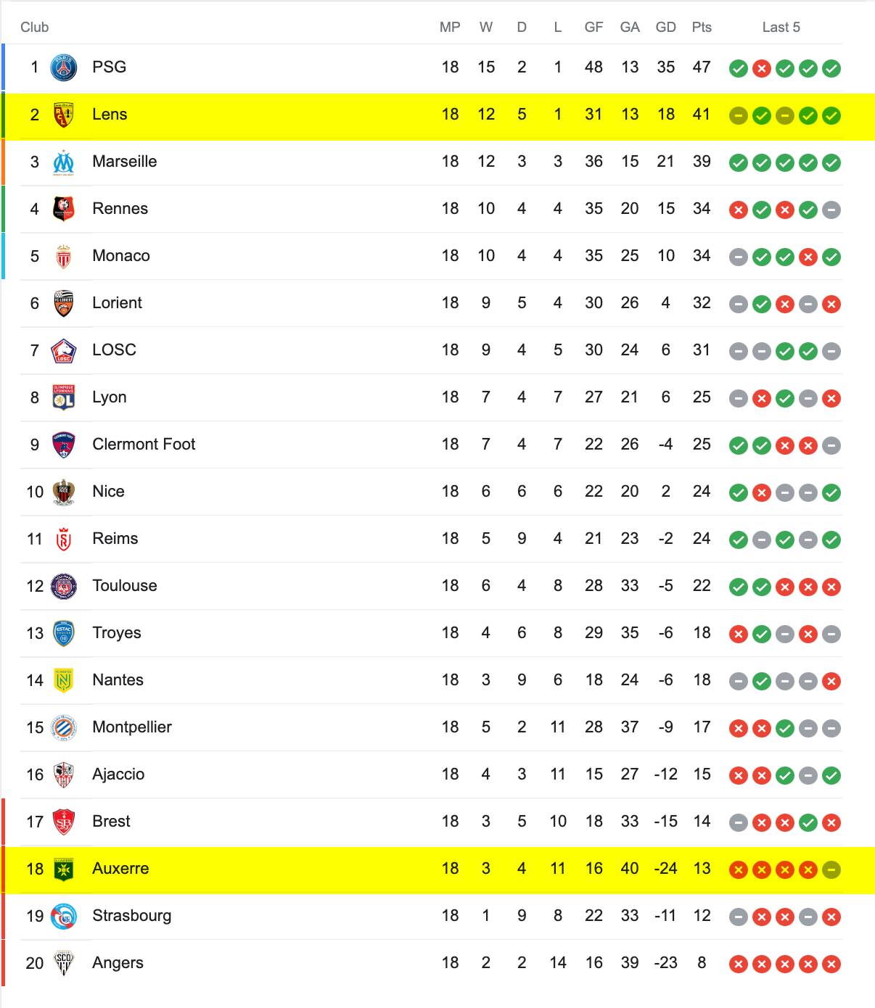Click the PSG club crest icon
Image resolution: width=875 pixels, height=1008 pixels.
64,68
